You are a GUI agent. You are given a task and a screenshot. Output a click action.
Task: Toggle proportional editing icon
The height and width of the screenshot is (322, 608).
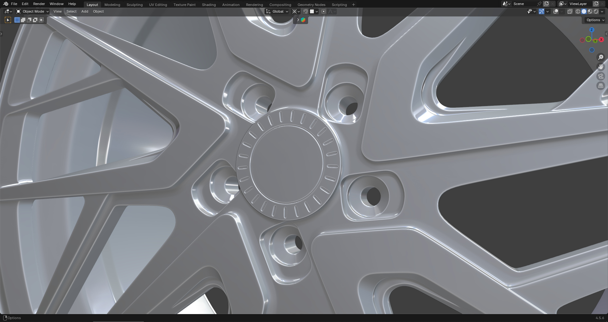323,11
